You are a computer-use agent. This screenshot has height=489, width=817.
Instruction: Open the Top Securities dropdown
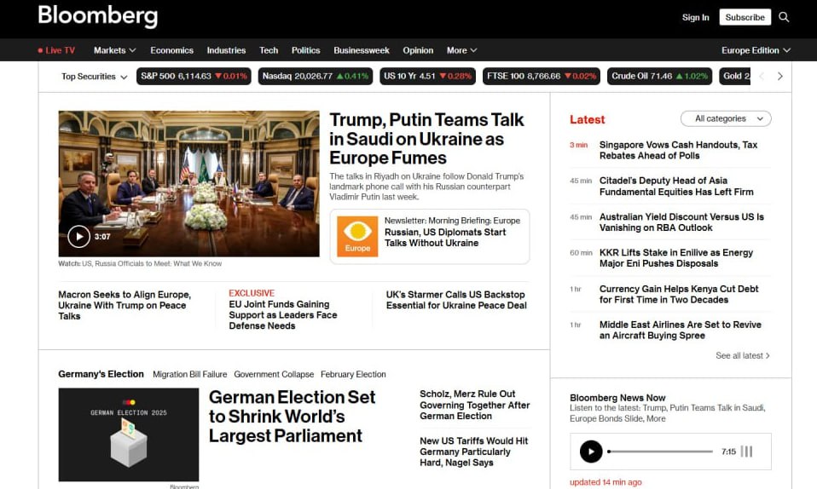point(95,77)
